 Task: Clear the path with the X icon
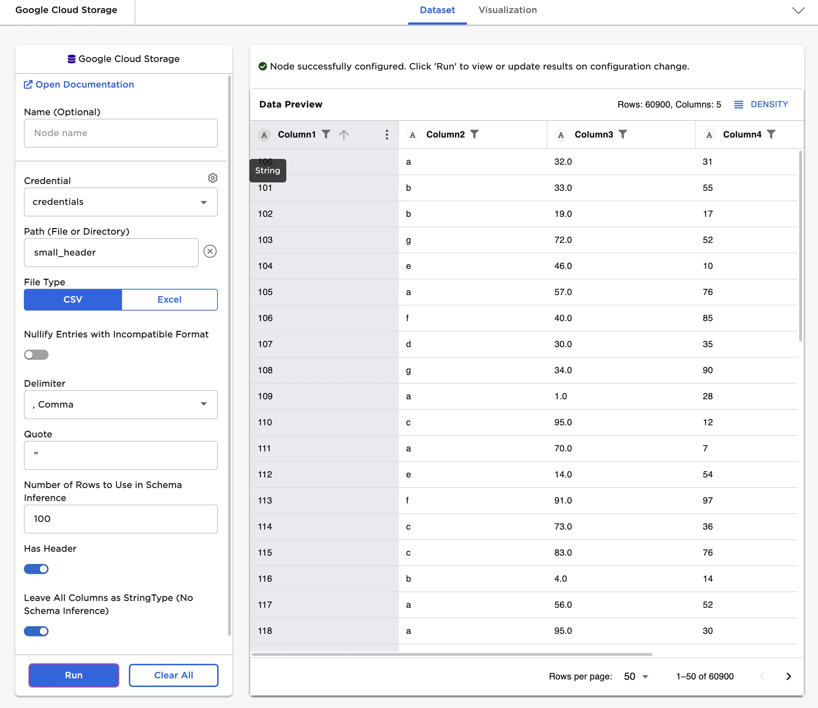[210, 251]
